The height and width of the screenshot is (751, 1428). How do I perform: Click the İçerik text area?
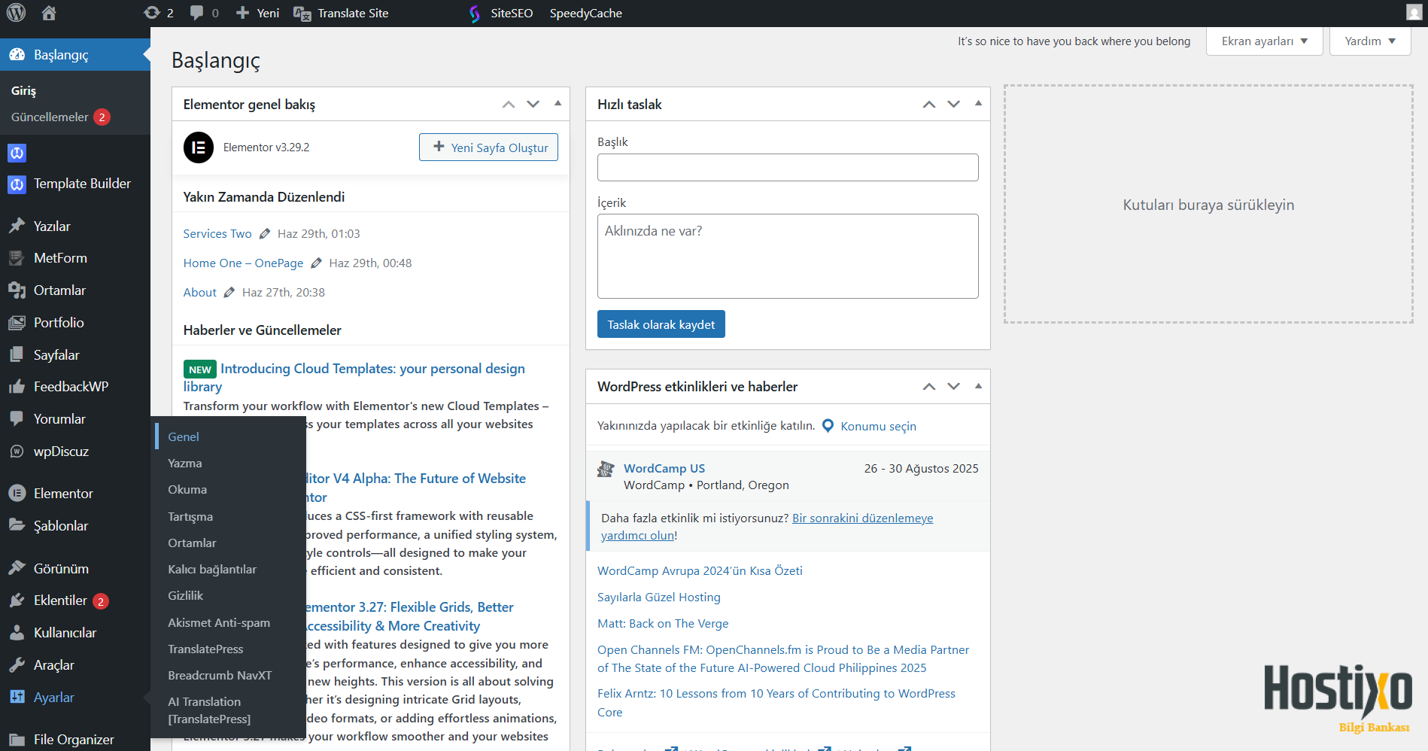click(788, 257)
